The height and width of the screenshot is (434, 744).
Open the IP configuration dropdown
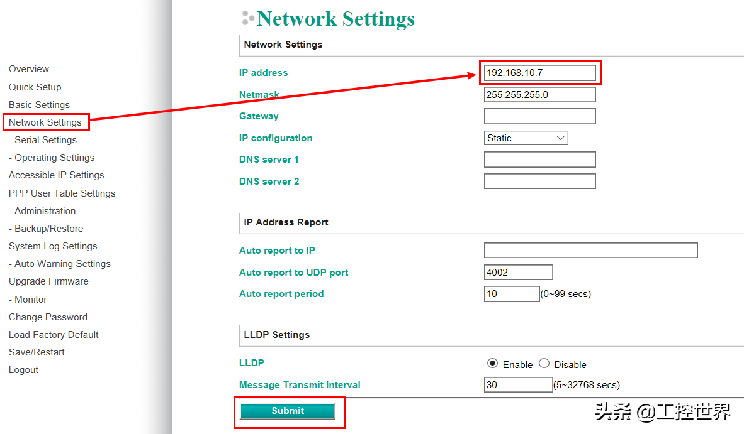(526, 138)
